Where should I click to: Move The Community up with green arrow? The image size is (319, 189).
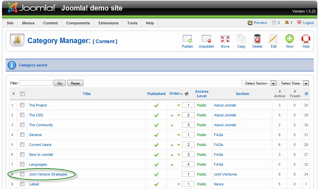(x=172, y=125)
